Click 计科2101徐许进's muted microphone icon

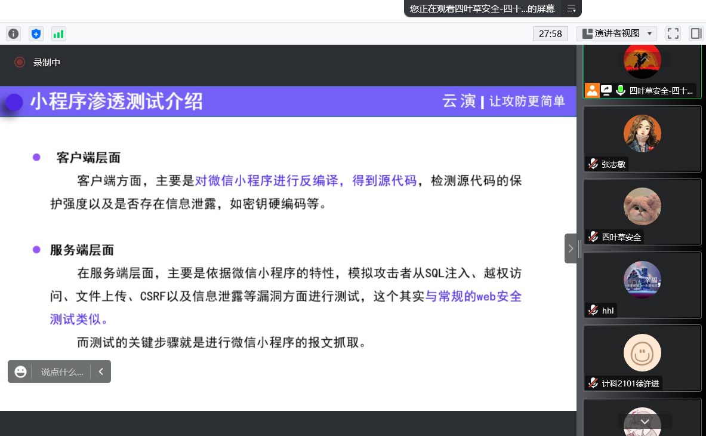click(x=593, y=383)
